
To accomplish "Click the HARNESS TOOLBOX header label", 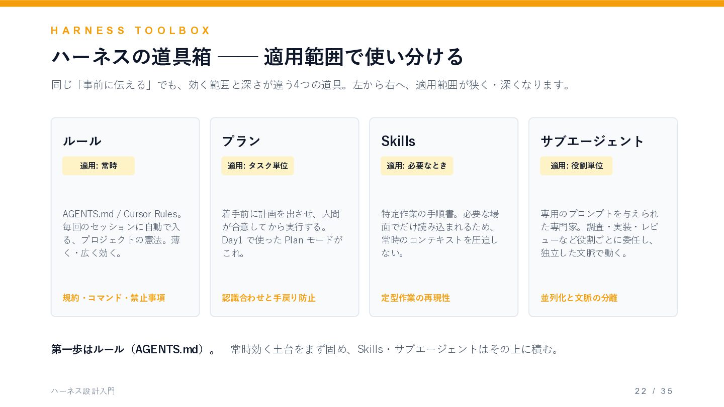I will (131, 31).
